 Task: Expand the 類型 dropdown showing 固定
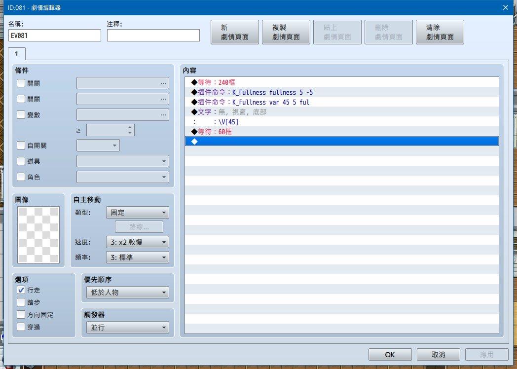(138, 213)
